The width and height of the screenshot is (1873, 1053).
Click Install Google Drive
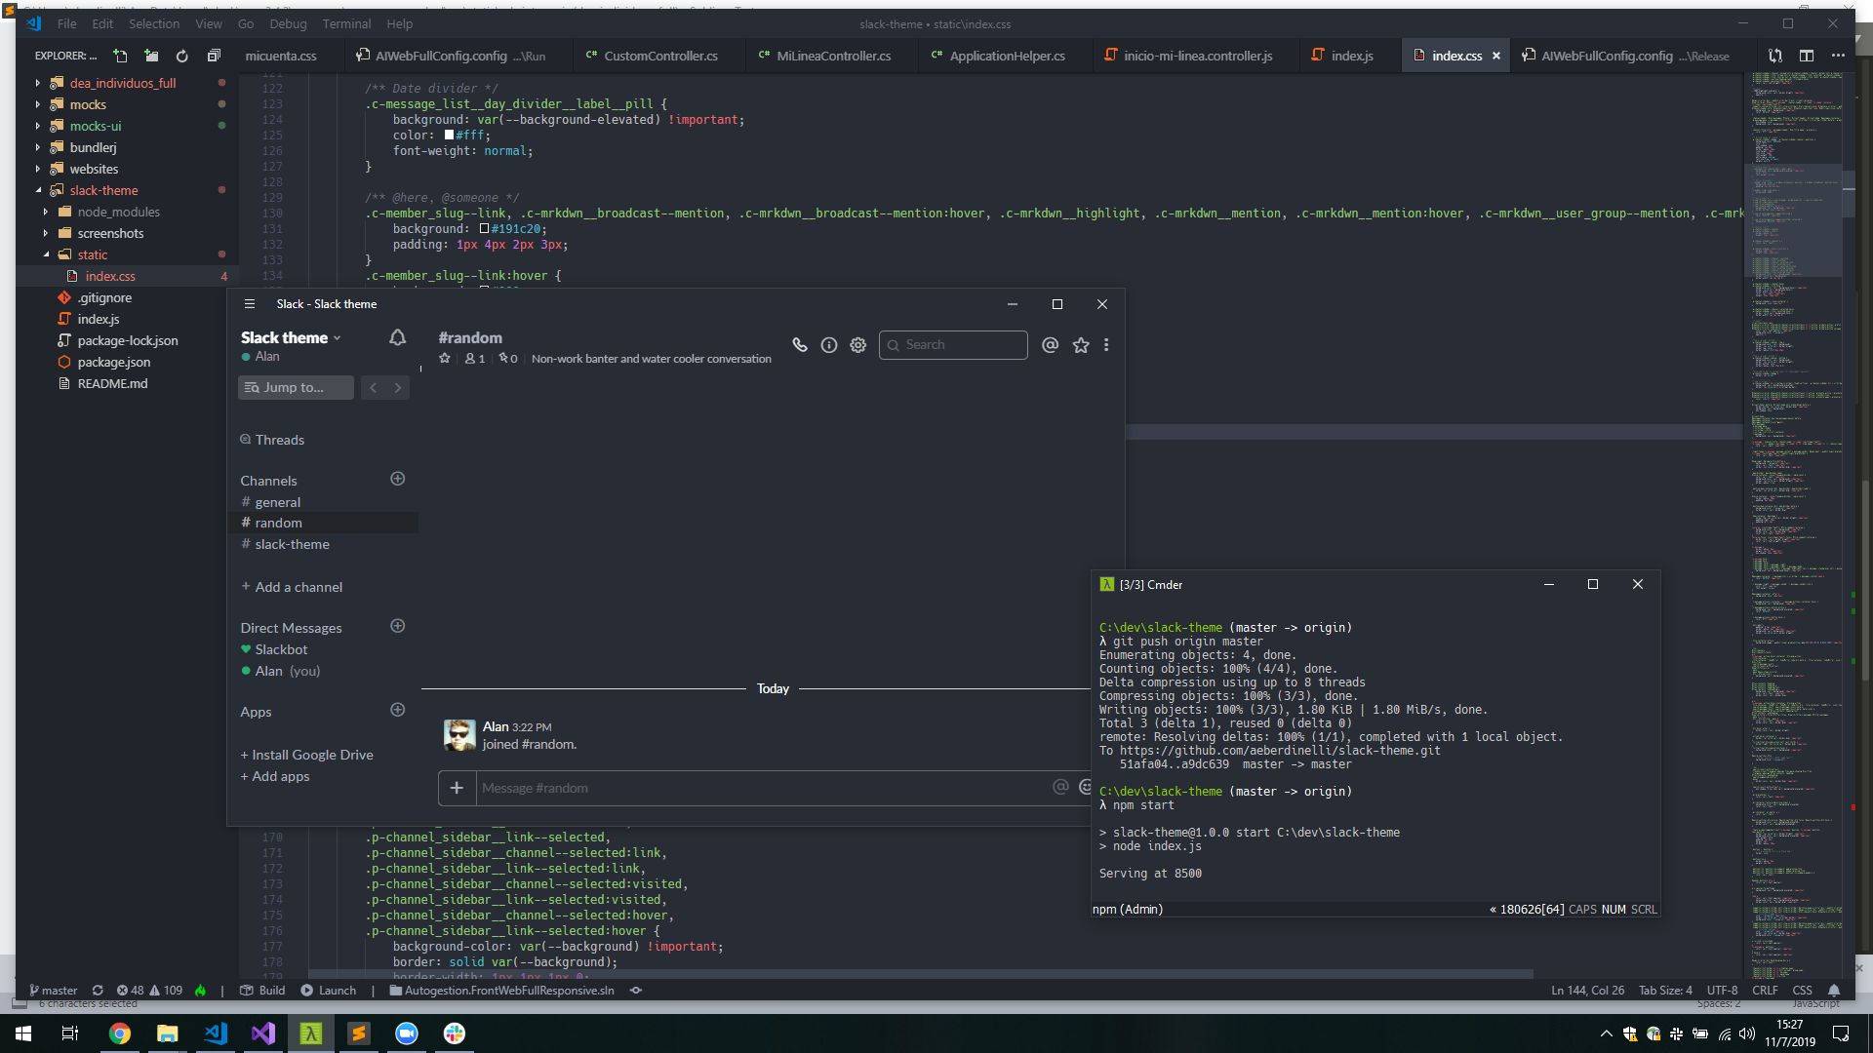pyautogui.click(x=306, y=755)
